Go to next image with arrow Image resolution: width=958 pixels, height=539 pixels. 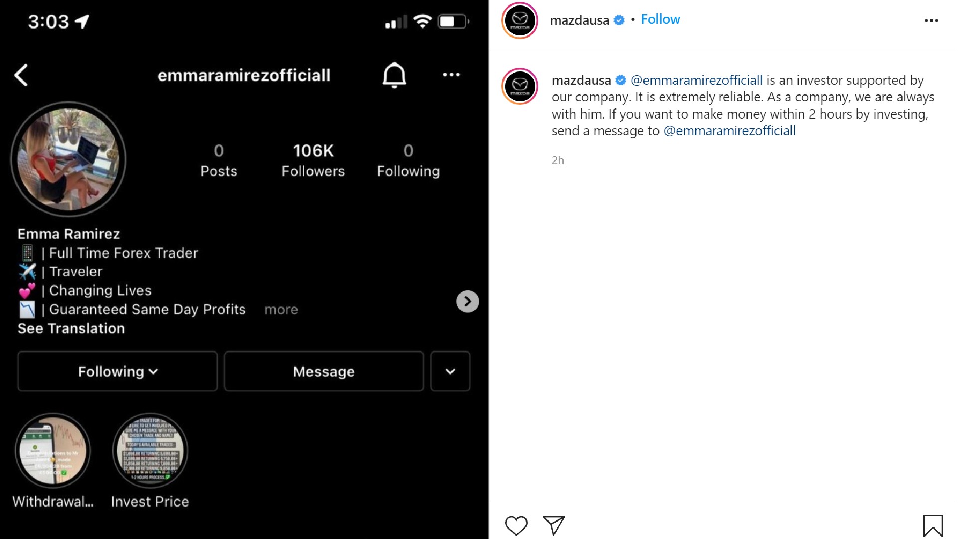tap(467, 301)
